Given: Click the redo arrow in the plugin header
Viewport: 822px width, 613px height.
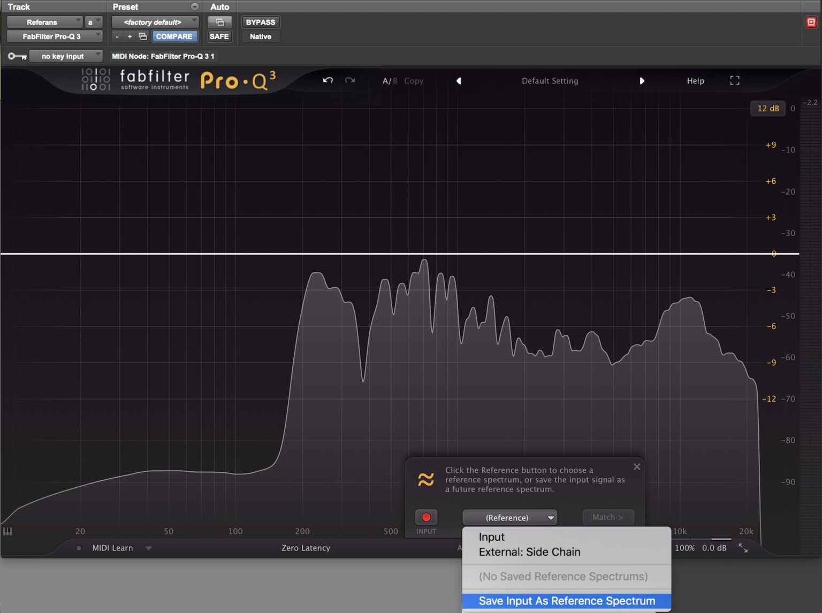Looking at the screenshot, I should 350,80.
